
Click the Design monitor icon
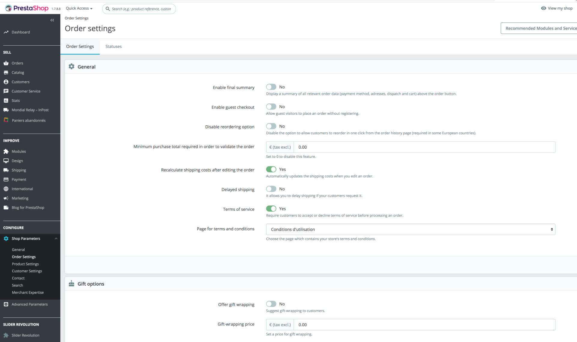[x=6, y=161]
